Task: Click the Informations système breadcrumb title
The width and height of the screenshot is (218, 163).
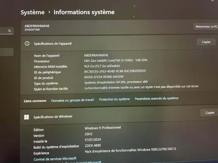Action: (x=84, y=12)
